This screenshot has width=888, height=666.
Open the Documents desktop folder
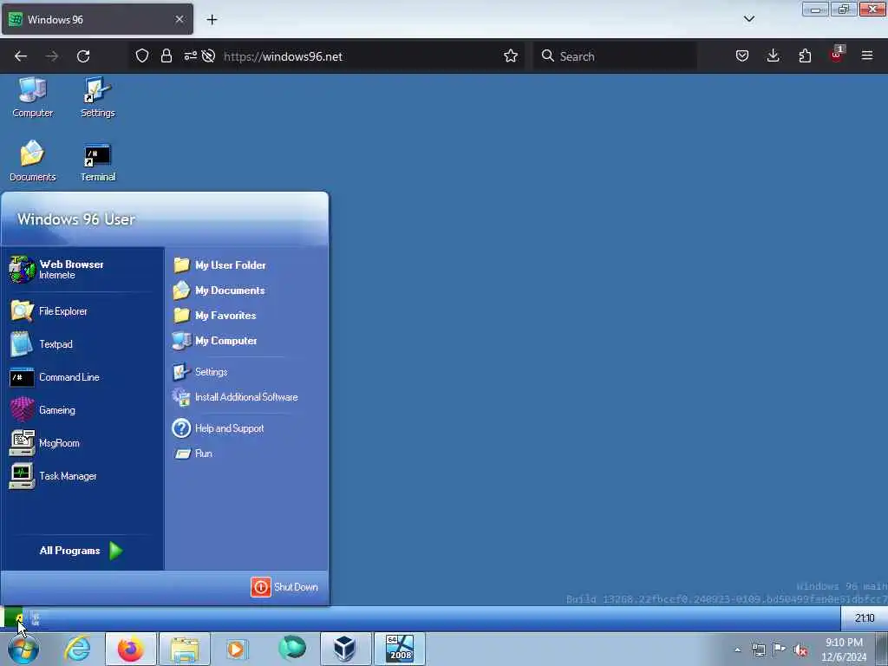32,160
